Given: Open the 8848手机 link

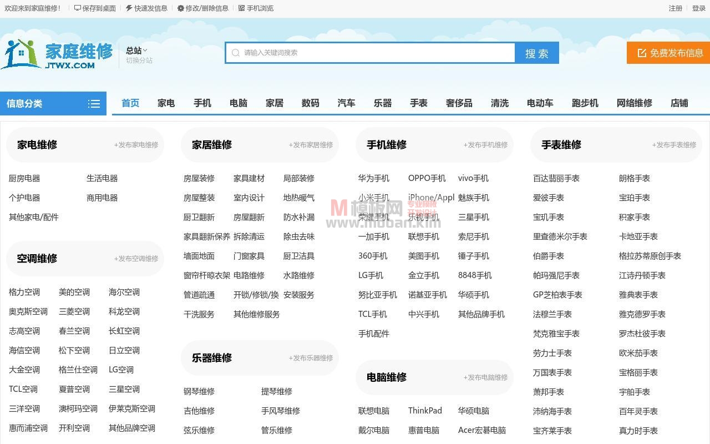Looking at the screenshot, I should tap(475, 275).
